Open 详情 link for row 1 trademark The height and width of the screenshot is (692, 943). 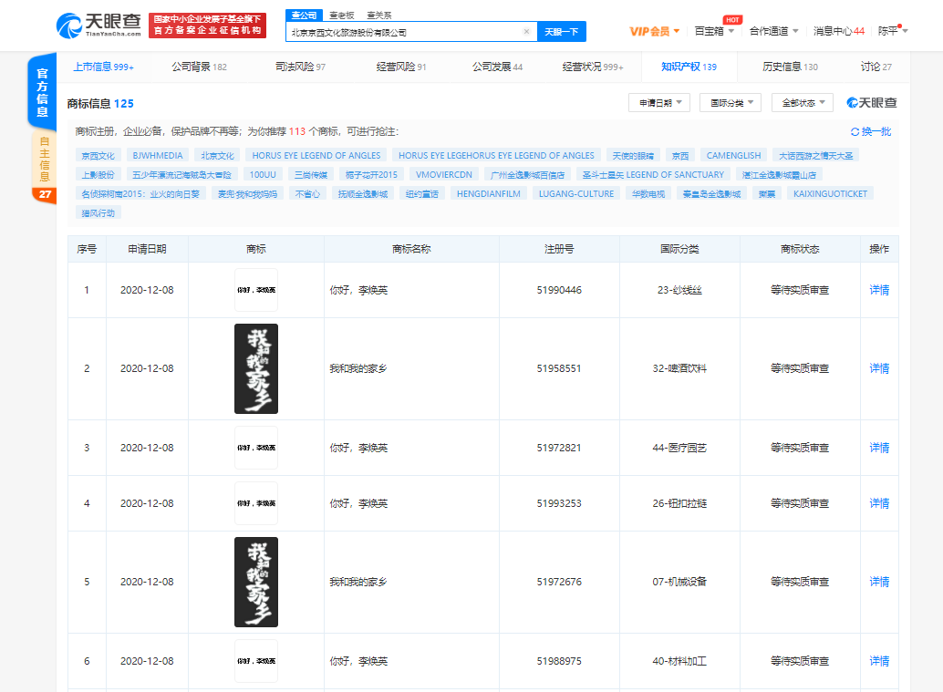pyautogui.click(x=879, y=290)
